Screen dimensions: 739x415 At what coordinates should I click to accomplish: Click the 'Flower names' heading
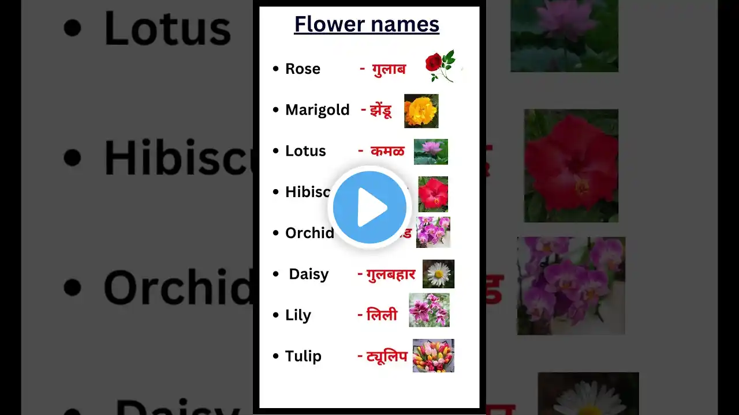click(367, 24)
